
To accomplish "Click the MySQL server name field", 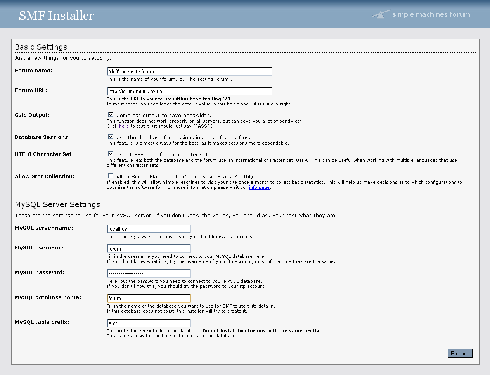I will 149,229.
